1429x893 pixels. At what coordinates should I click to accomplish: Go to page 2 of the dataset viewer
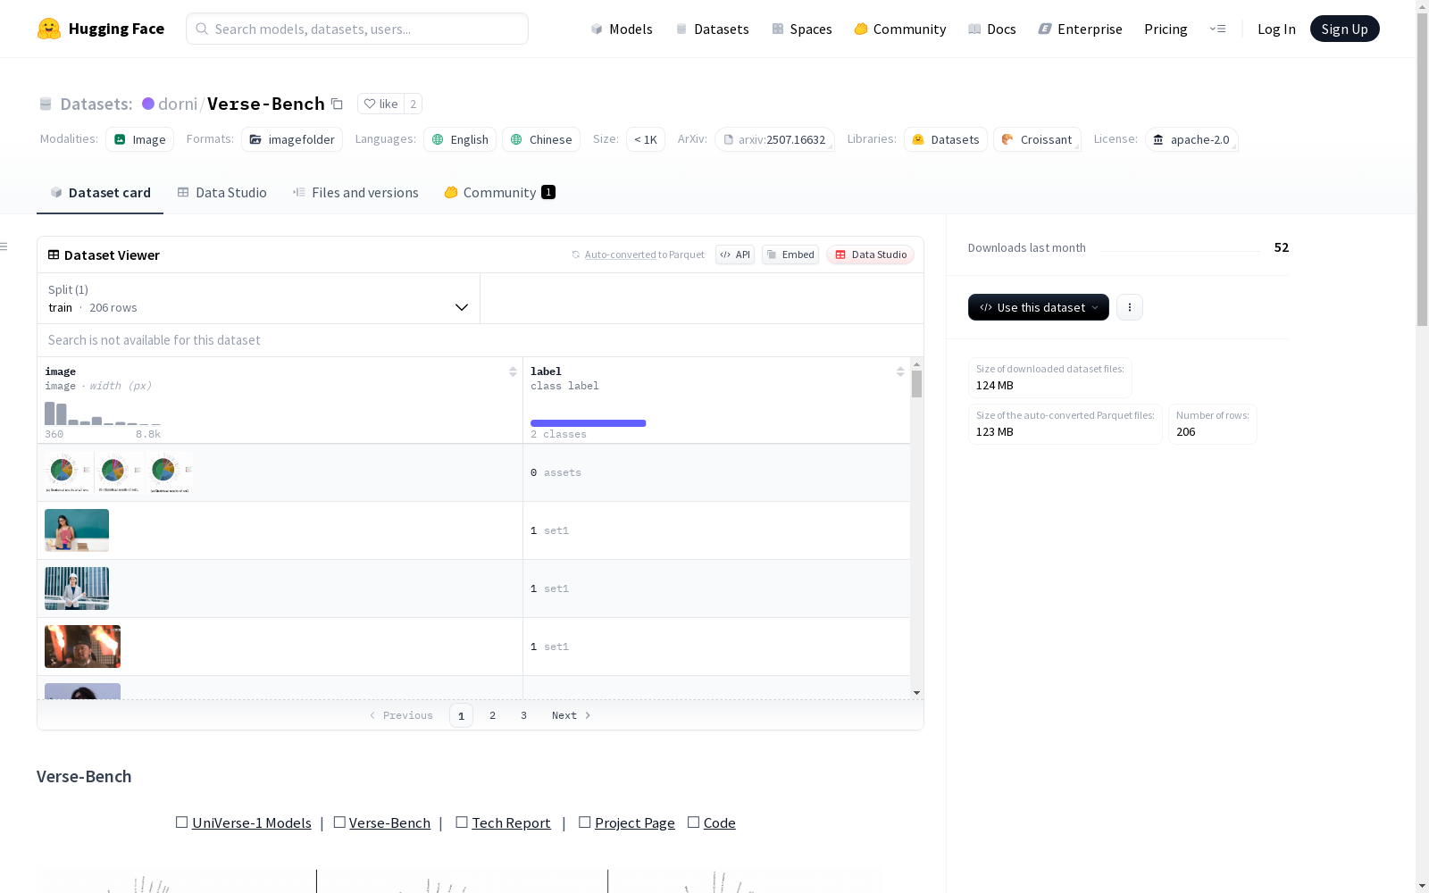coord(492,715)
